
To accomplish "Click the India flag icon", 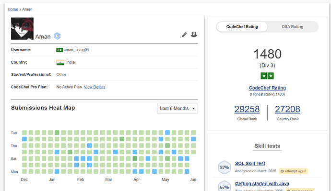I will coord(60,63).
